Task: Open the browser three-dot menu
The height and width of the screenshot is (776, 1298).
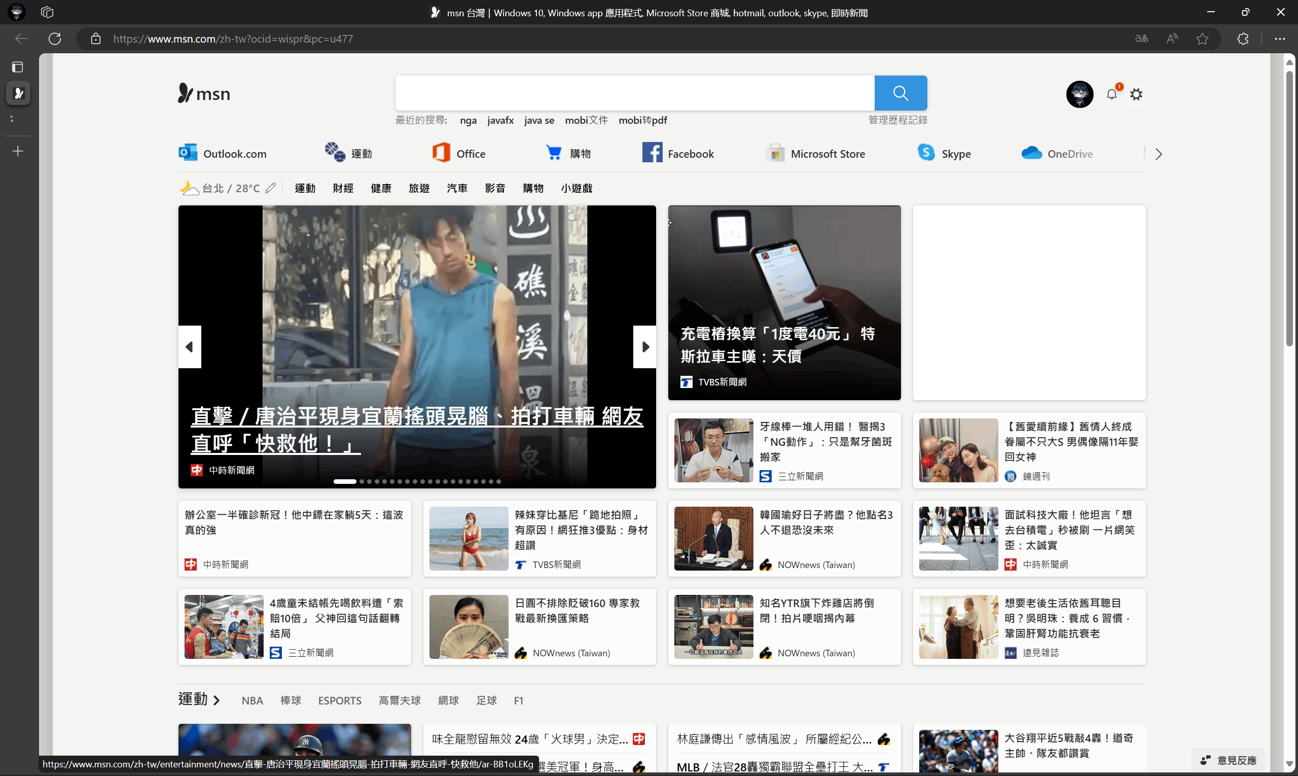Action: point(1279,39)
